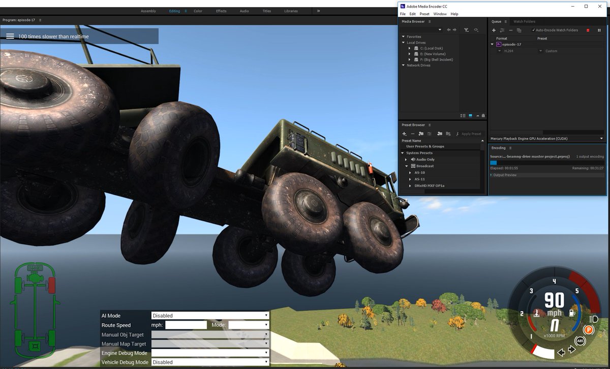
Task: Switch to the Effects workspace in Premiere
Action: coord(221,11)
